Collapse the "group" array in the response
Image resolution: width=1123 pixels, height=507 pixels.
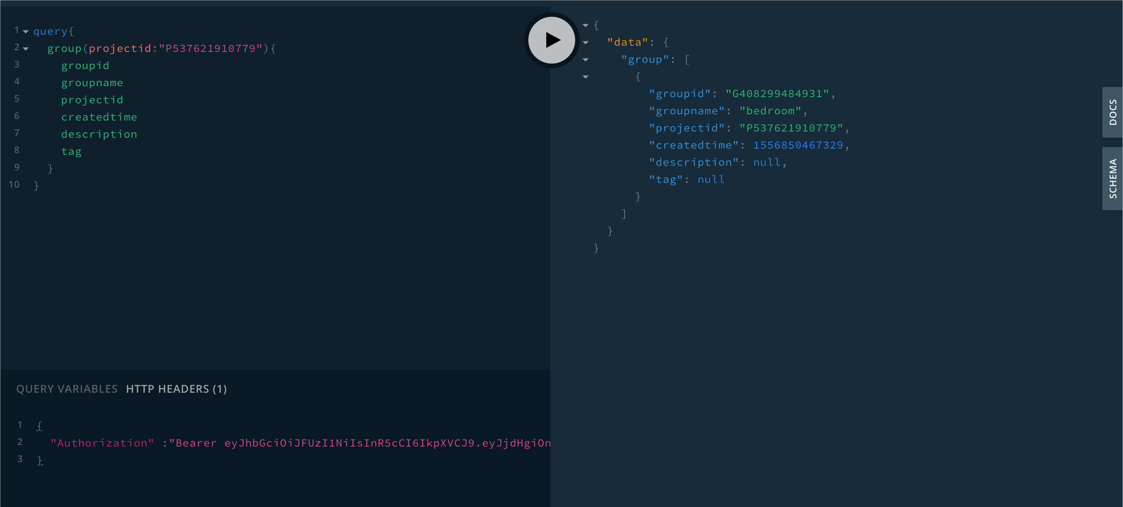point(585,60)
